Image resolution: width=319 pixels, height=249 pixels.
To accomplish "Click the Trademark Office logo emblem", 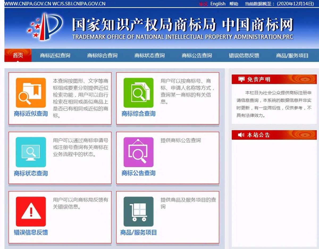I will pos(45,27).
